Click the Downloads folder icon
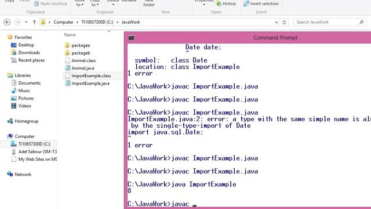 tap(14, 52)
